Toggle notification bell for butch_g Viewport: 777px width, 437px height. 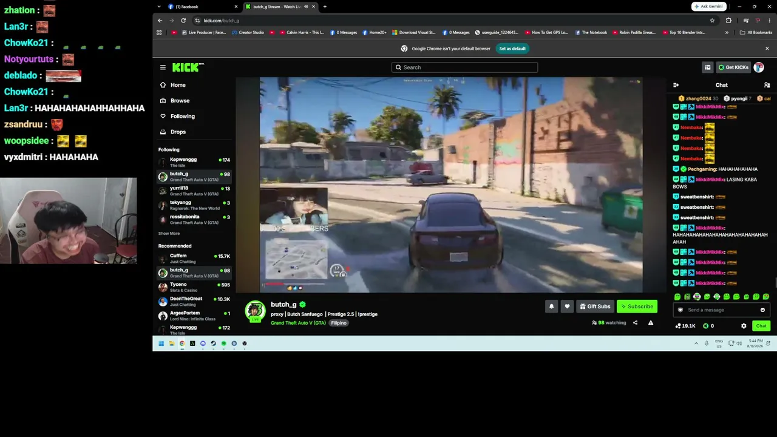[551, 307]
